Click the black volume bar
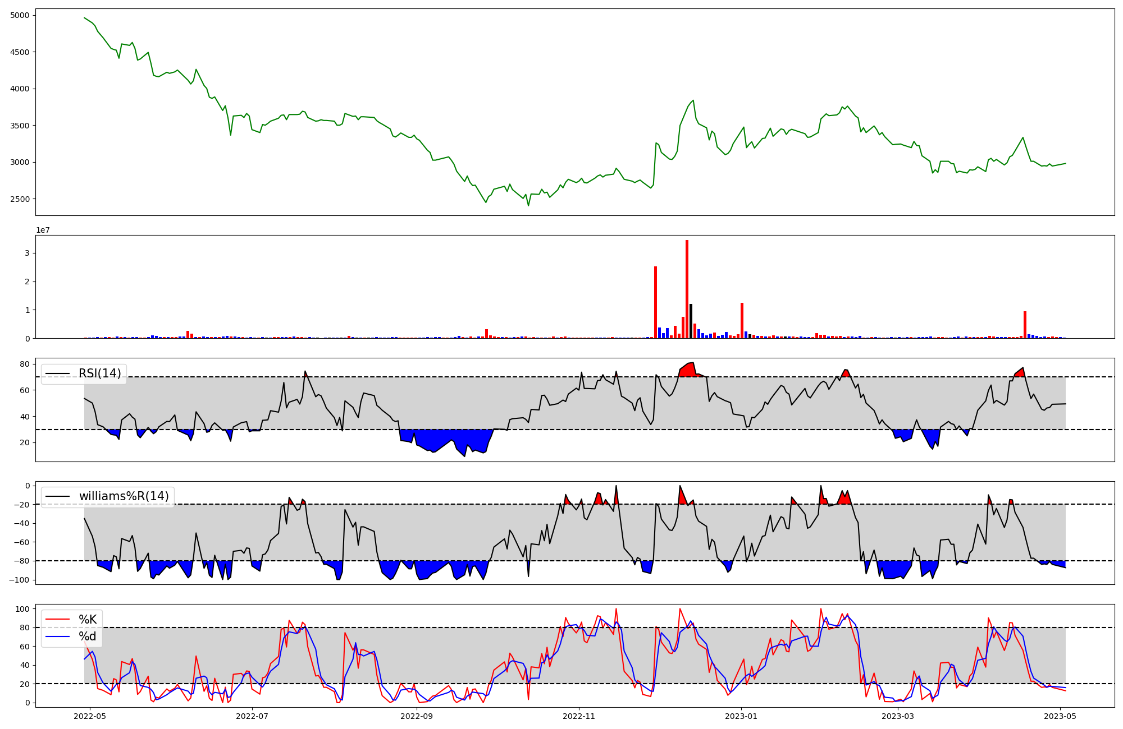This screenshot has height=729, width=1123. (691, 321)
